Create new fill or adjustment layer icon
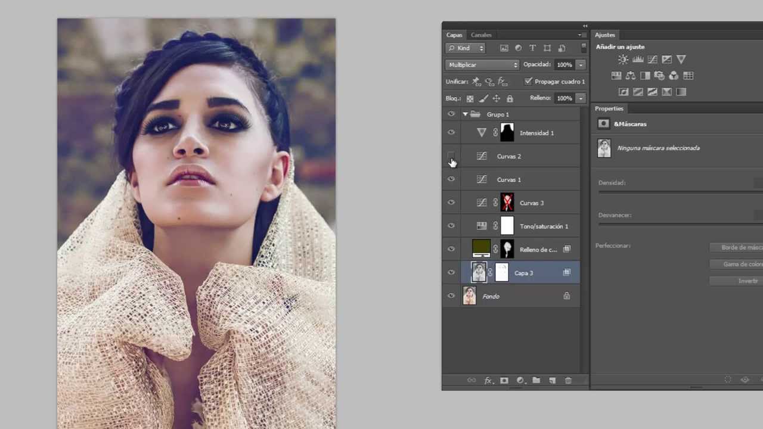Screen dimensions: 763x429 [520, 380]
